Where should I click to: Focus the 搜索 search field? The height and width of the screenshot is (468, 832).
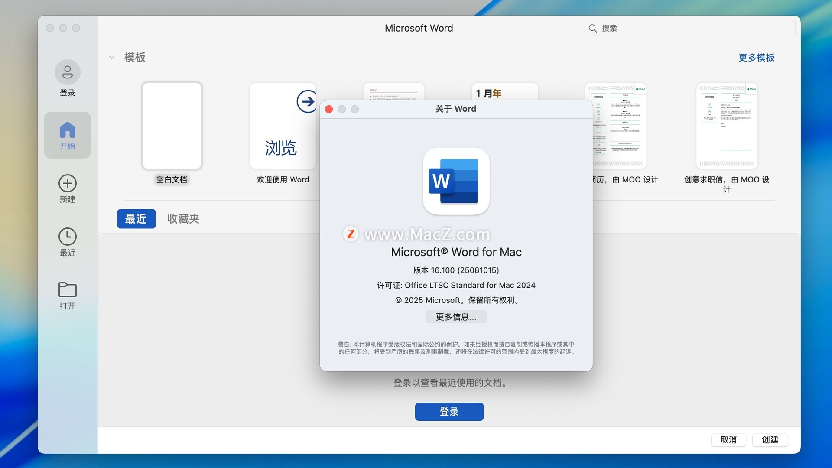point(690,28)
